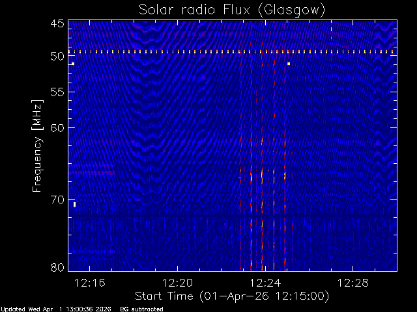Click the 'Updated Wed Apr 1 13:00:36 2026' text
Screen dimensions: 417x312
point(55,309)
